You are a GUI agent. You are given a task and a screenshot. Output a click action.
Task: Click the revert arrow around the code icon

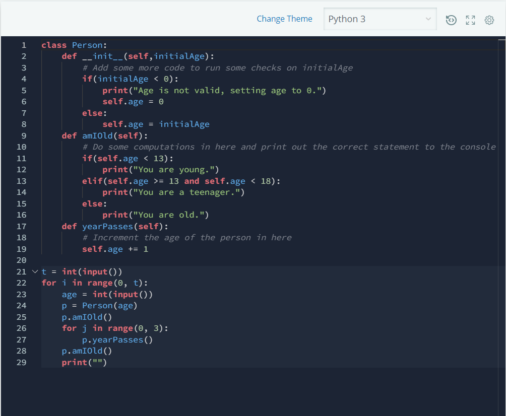[x=451, y=20]
